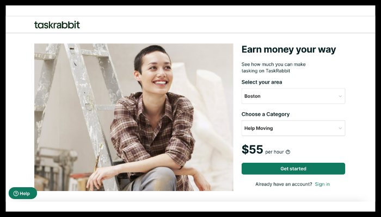Image resolution: width=381 pixels, height=217 pixels.
Task: Click the per hour info question icon
Action: coord(288,152)
